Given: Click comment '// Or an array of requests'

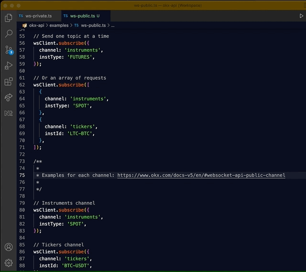Looking at the screenshot, I should point(70,78).
